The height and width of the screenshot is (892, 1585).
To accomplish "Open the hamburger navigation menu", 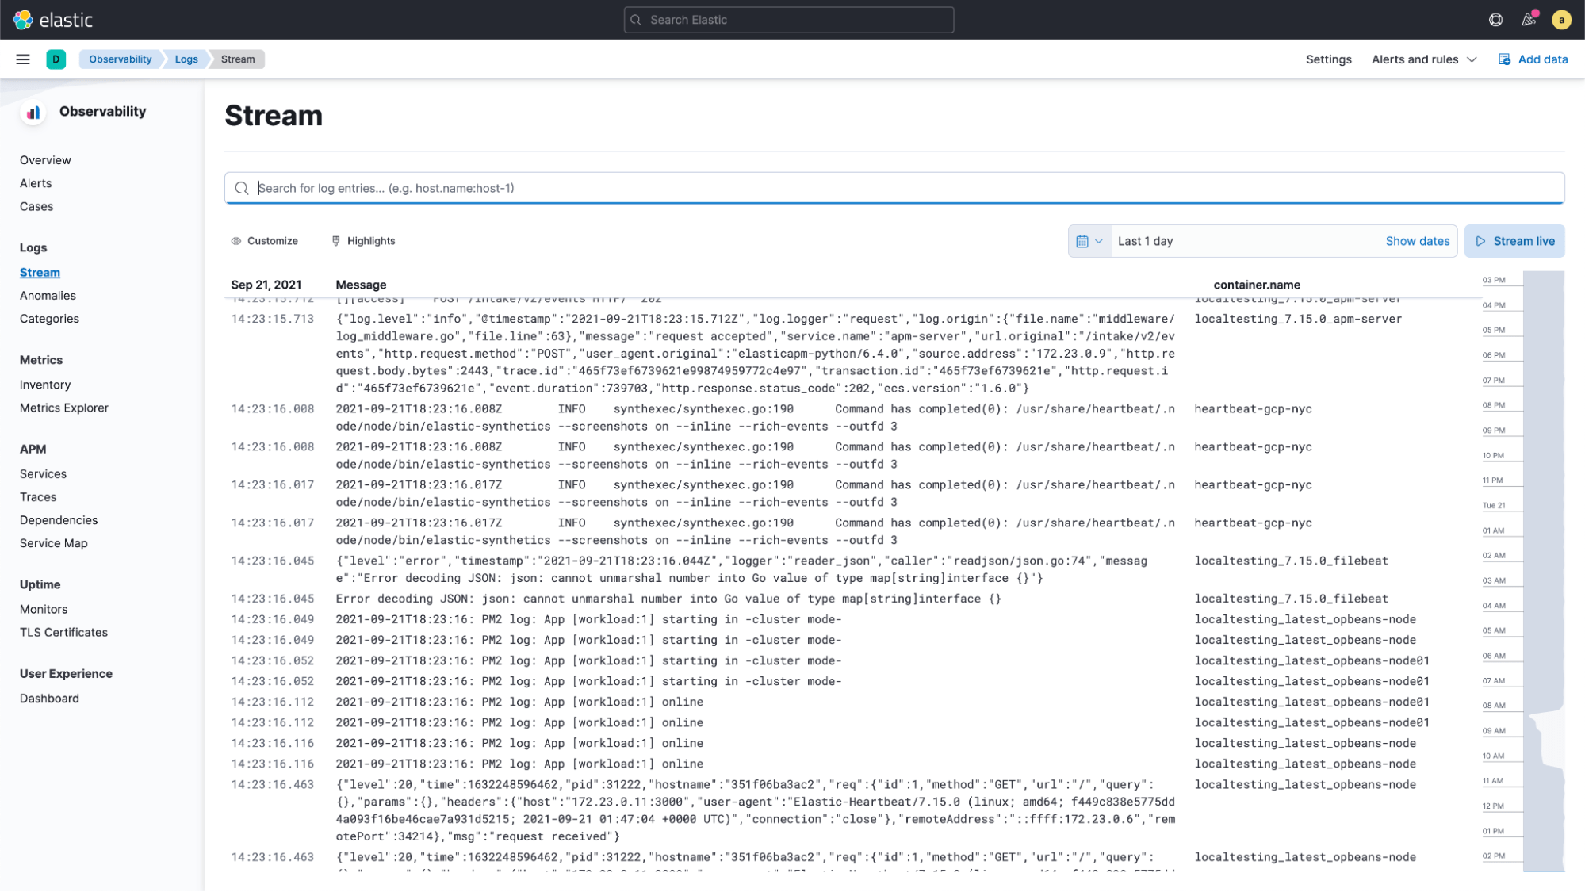I will pyautogui.click(x=23, y=59).
